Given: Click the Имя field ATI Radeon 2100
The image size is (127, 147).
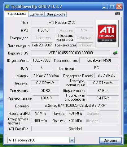Looking at the screenshot, I should [62, 23].
